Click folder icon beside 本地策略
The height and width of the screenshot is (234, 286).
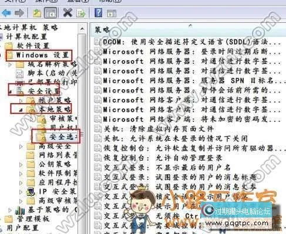coord(31,110)
